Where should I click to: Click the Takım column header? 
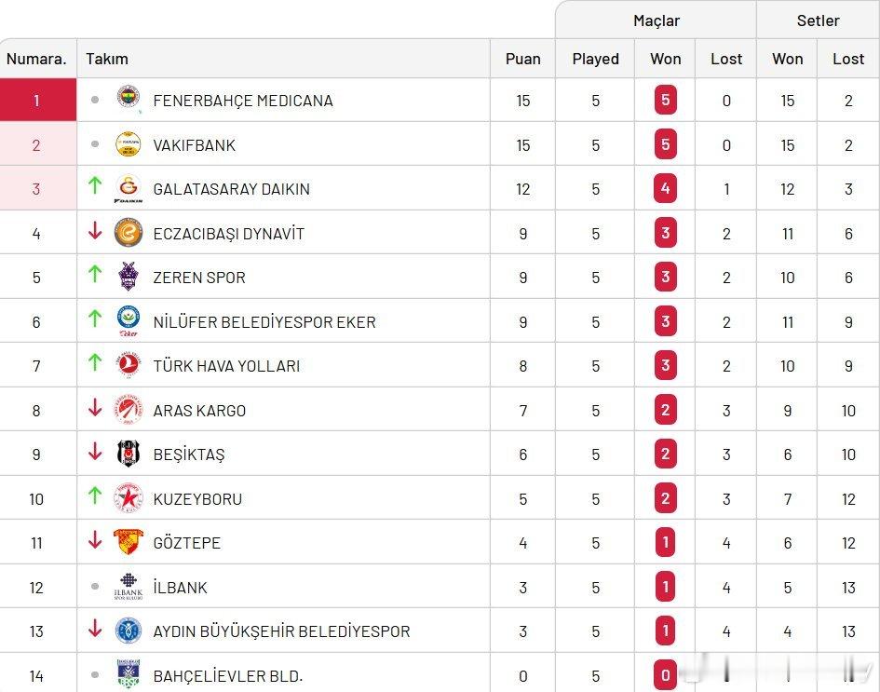click(x=107, y=59)
